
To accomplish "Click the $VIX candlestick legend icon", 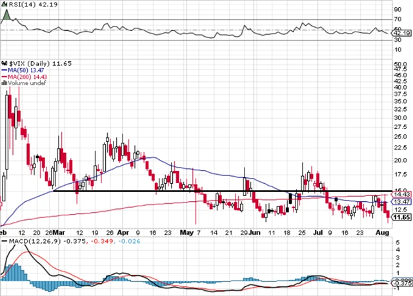I will (x=4, y=62).
